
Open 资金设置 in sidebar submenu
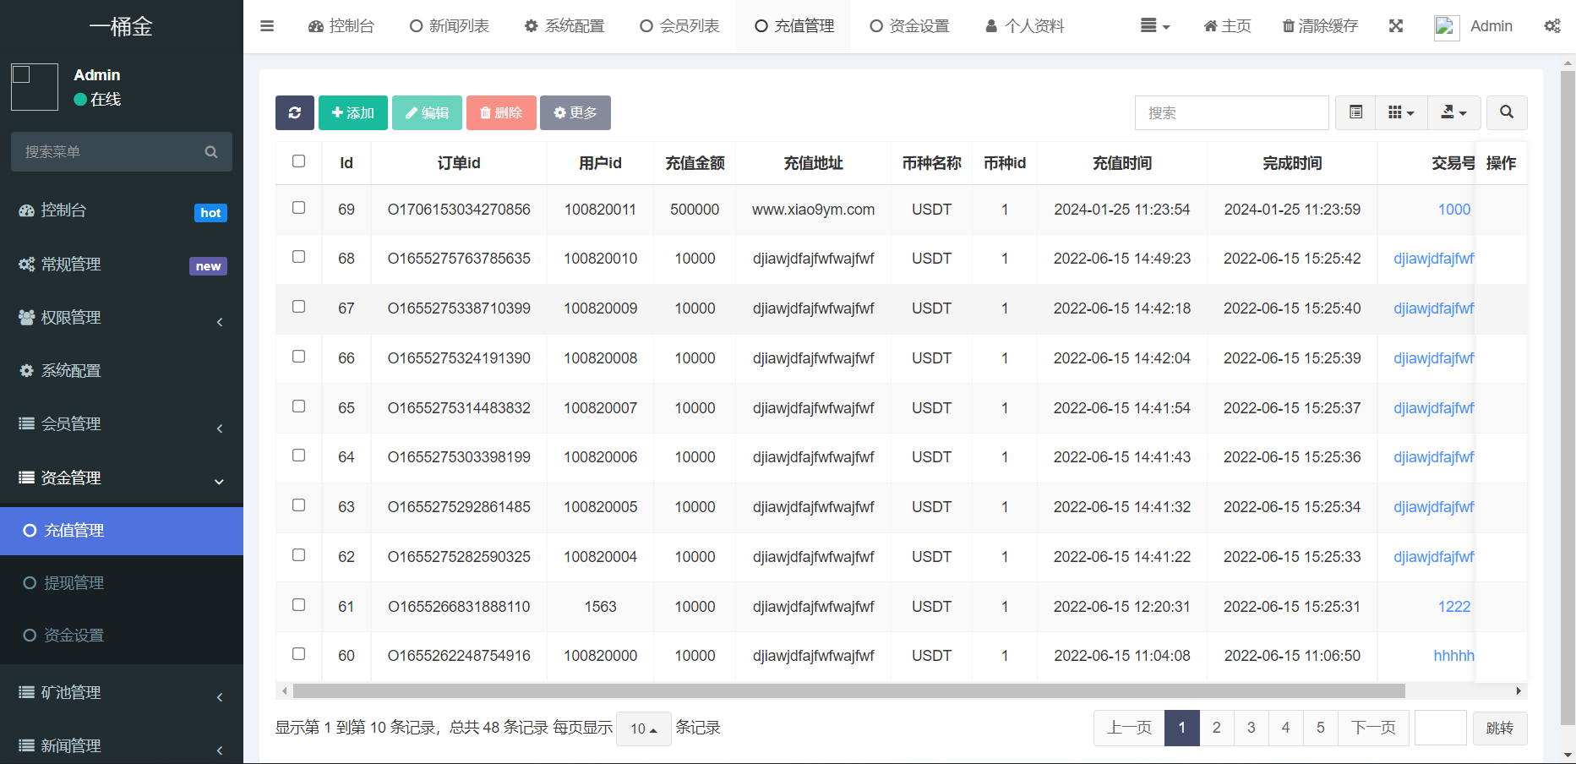122,636
